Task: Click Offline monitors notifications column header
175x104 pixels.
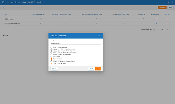Action: (x=121, y=14)
